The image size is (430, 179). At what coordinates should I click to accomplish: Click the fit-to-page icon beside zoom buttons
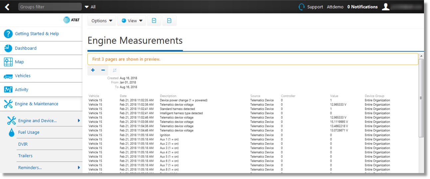point(114,70)
